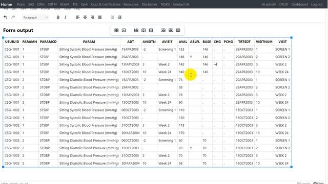Insert a column before the current column
328x184 pixels.
163,31
